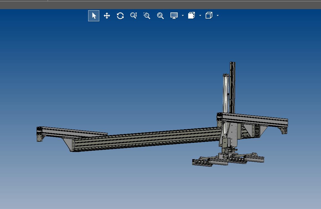
Task: Click the section view box icon
Action: [x=191, y=16]
